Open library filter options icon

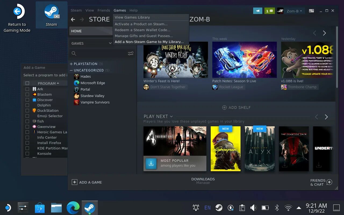(x=131, y=53)
